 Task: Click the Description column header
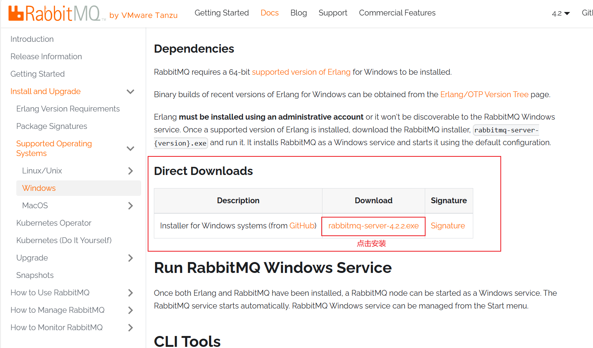238,201
